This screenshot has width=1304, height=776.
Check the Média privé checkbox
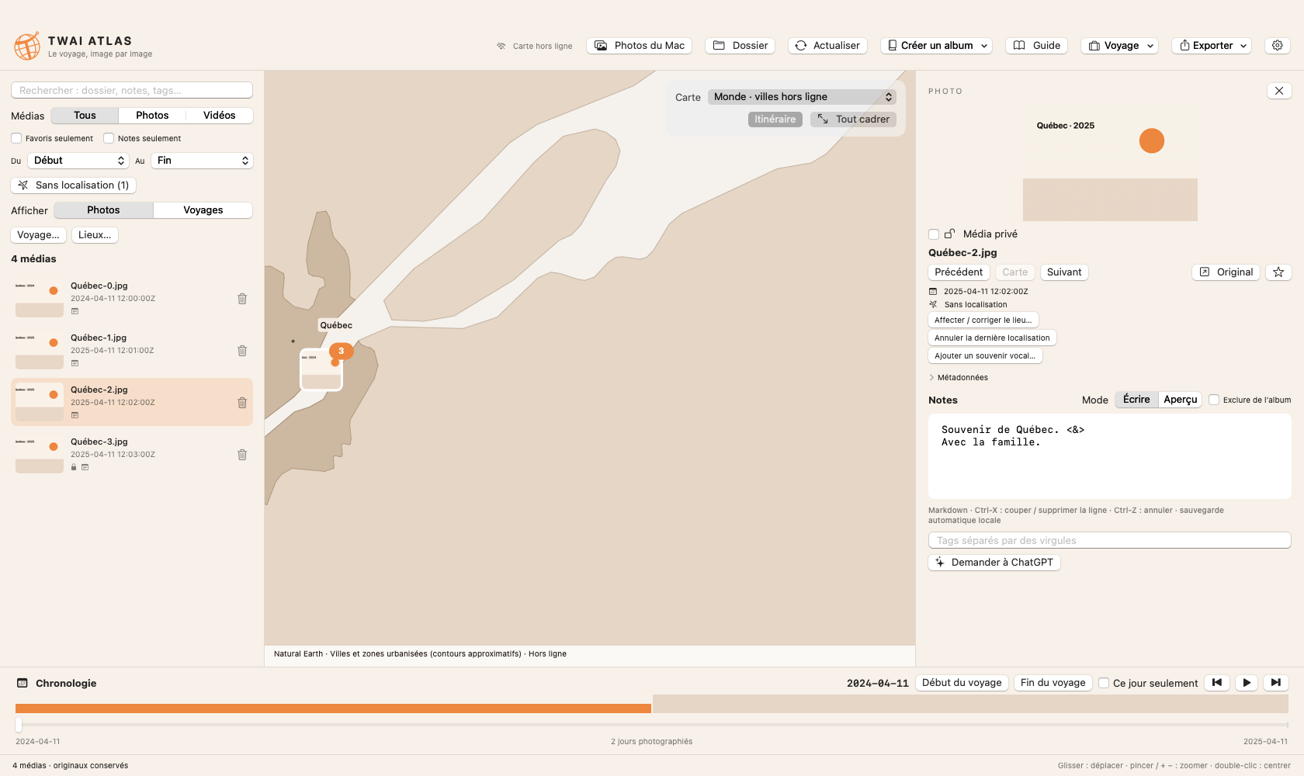[934, 234]
